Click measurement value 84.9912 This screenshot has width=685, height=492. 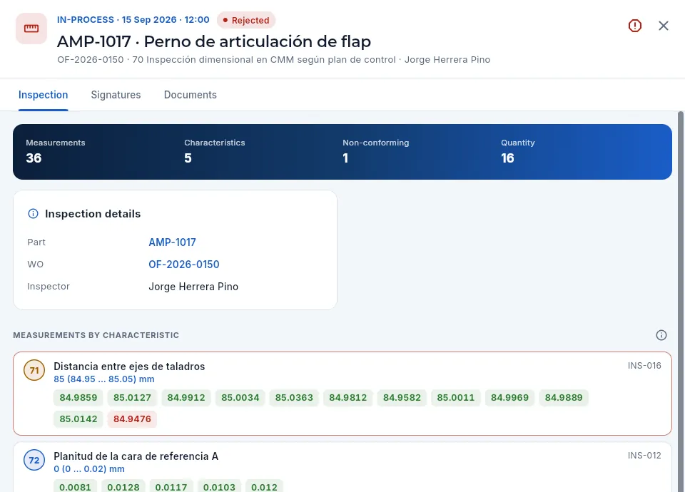186,398
